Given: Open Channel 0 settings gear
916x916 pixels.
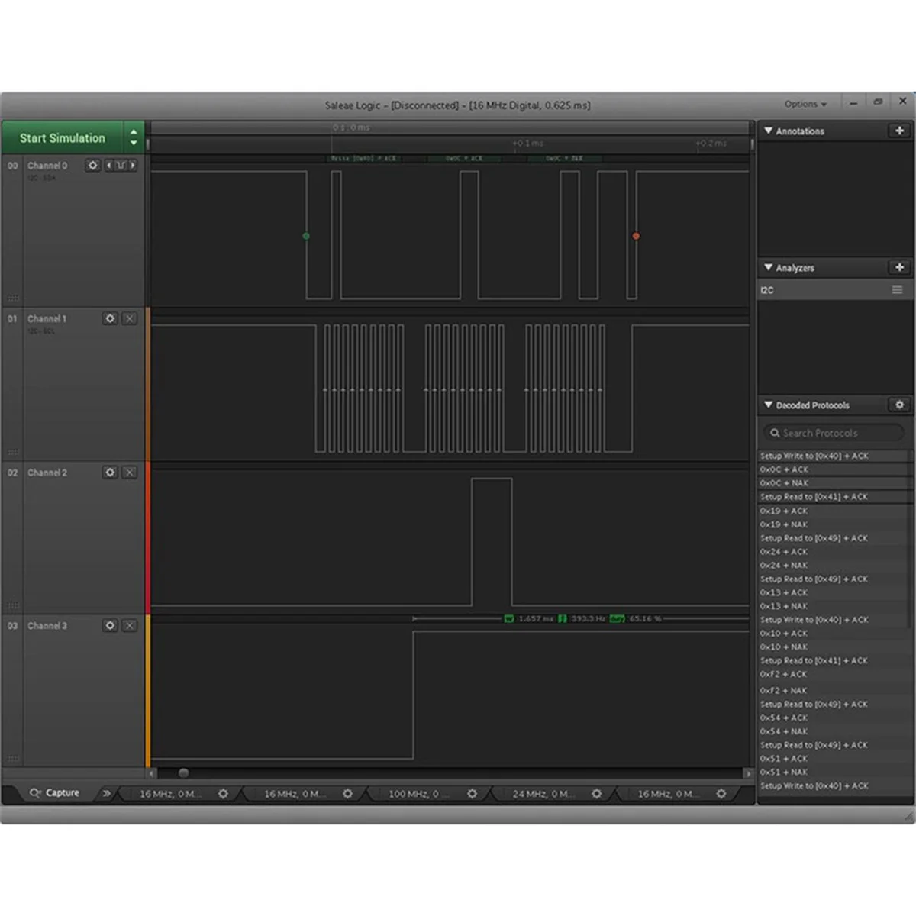Looking at the screenshot, I should click(93, 166).
